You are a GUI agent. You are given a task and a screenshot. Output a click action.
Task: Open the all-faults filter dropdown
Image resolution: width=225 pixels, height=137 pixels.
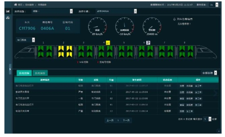click(209, 73)
